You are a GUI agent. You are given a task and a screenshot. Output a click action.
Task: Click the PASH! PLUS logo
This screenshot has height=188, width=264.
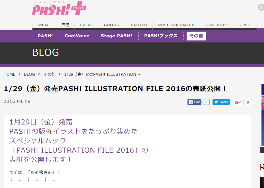pyautogui.click(x=59, y=8)
